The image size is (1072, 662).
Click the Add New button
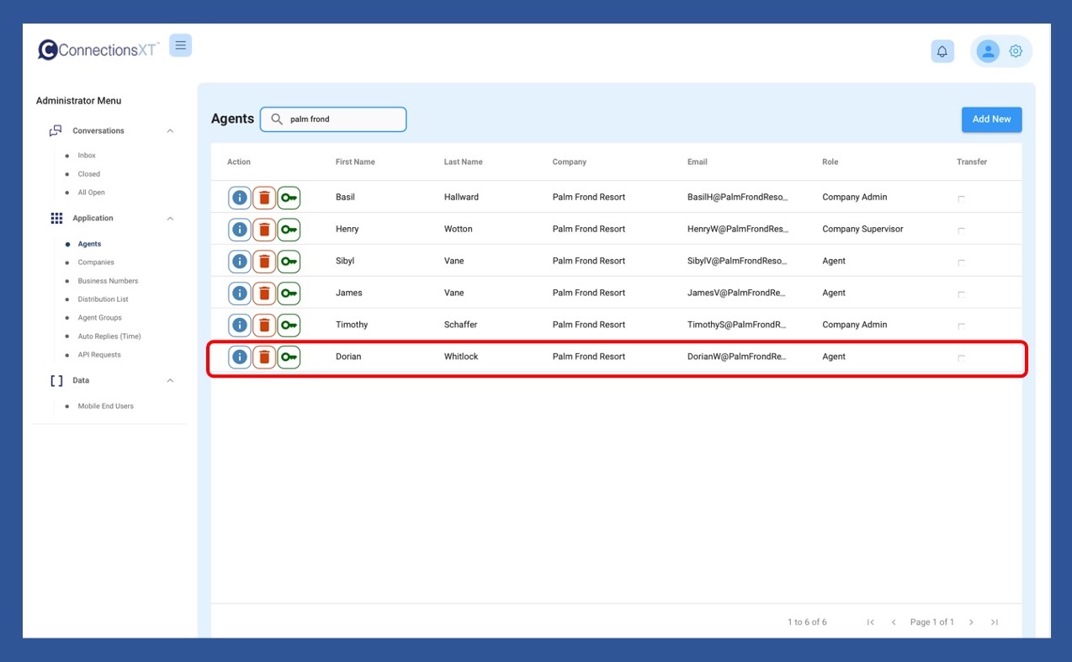tap(991, 119)
